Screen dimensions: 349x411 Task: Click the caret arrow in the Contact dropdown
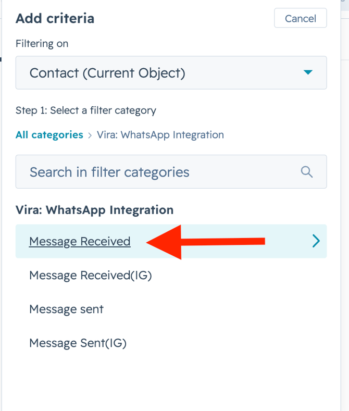tap(308, 72)
